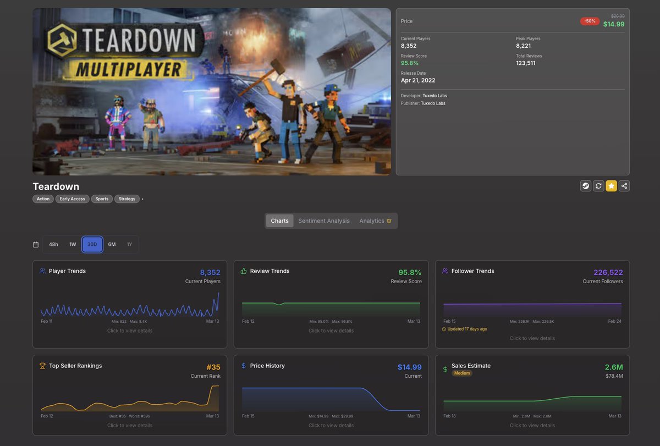Click the Apr 21, 2022 release date
The image size is (660, 446).
418,80
